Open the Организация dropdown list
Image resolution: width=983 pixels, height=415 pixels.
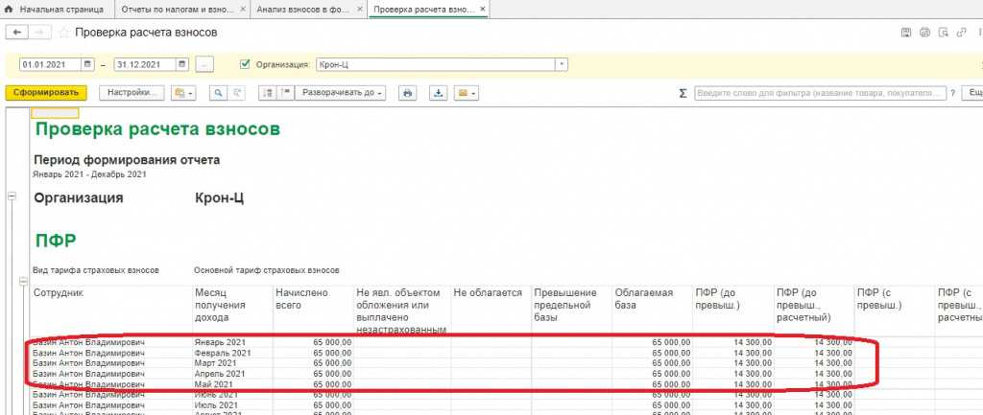(x=562, y=64)
